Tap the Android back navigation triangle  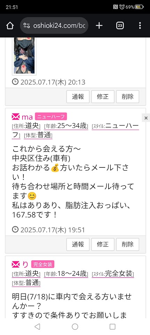[37, 327]
